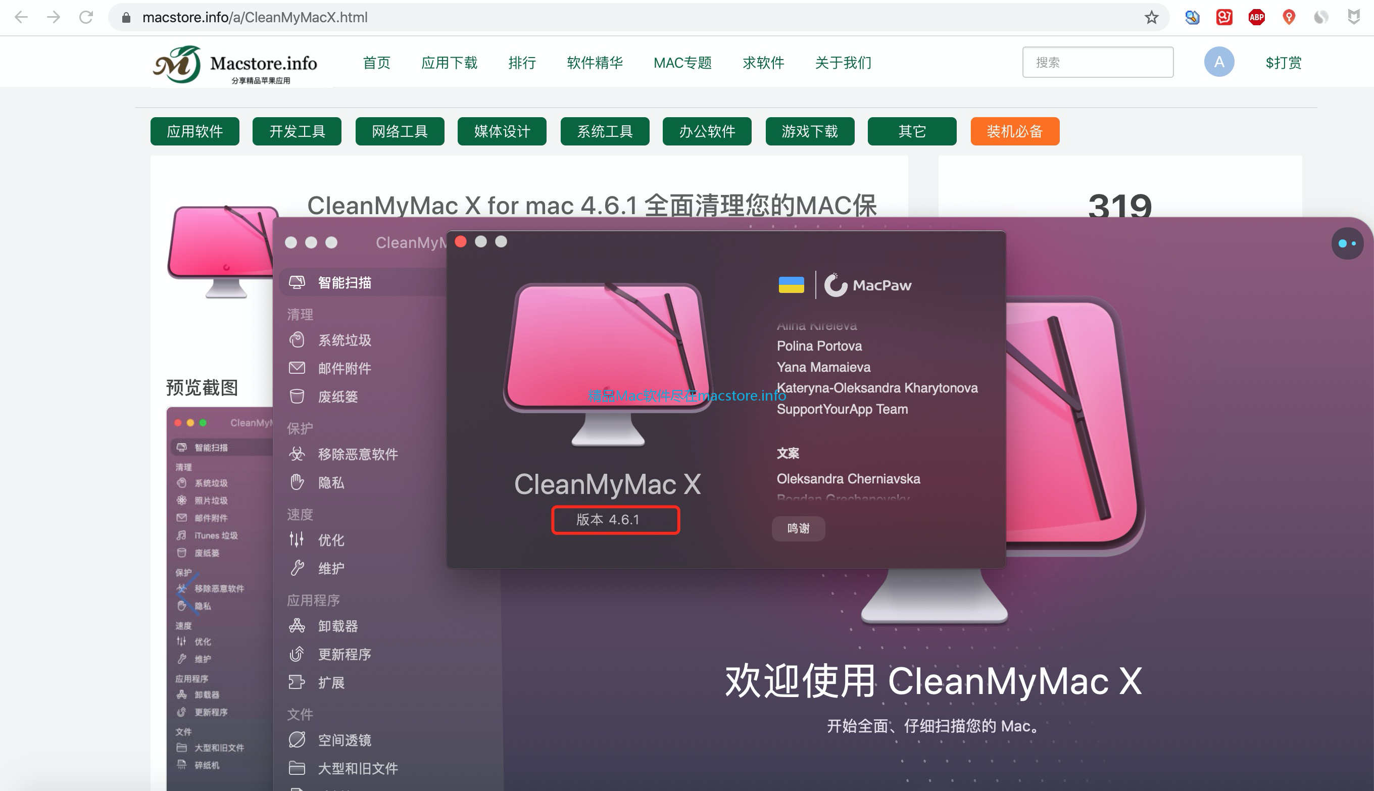
Task: Click the 办公软件 category button
Action: click(x=707, y=131)
